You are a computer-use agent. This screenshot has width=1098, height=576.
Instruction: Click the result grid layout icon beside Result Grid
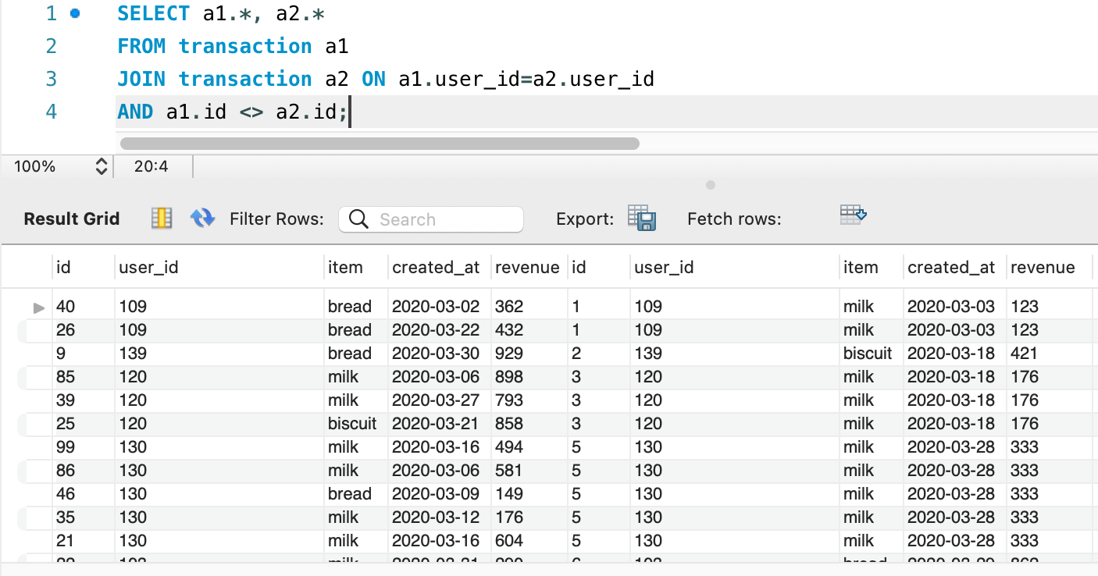click(x=162, y=219)
